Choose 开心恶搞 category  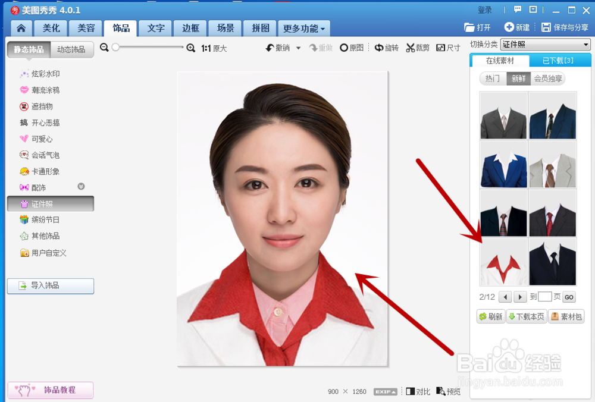(40, 123)
